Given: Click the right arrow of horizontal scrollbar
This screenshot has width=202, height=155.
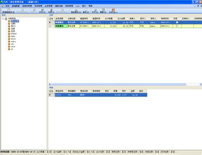Looking at the screenshot, I should [x=201, y=84].
